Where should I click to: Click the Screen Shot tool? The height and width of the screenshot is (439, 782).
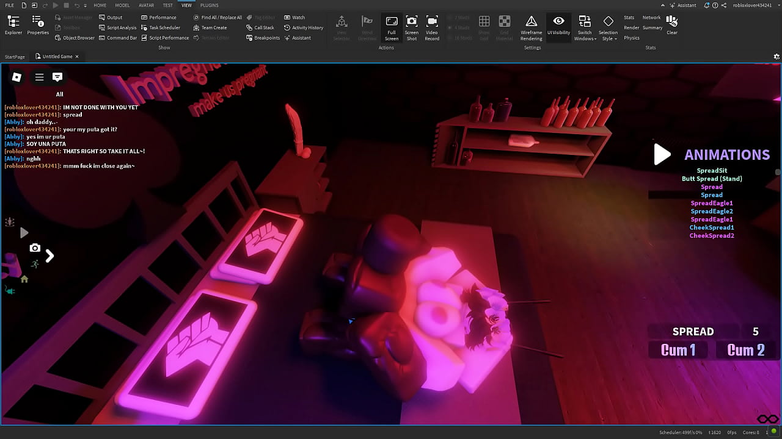click(x=412, y=27)
